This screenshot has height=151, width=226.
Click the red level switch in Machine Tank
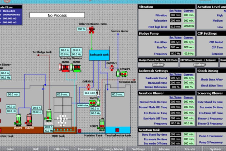pyautogui.click(x=79, y=131)
